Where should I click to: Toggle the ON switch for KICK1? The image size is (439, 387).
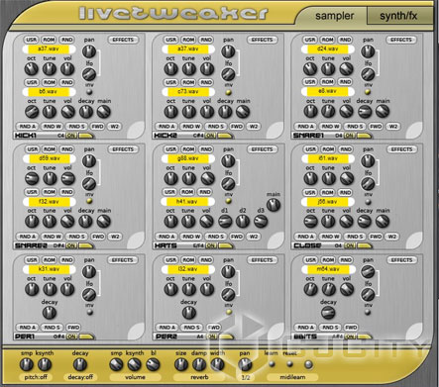coord(70,136)
